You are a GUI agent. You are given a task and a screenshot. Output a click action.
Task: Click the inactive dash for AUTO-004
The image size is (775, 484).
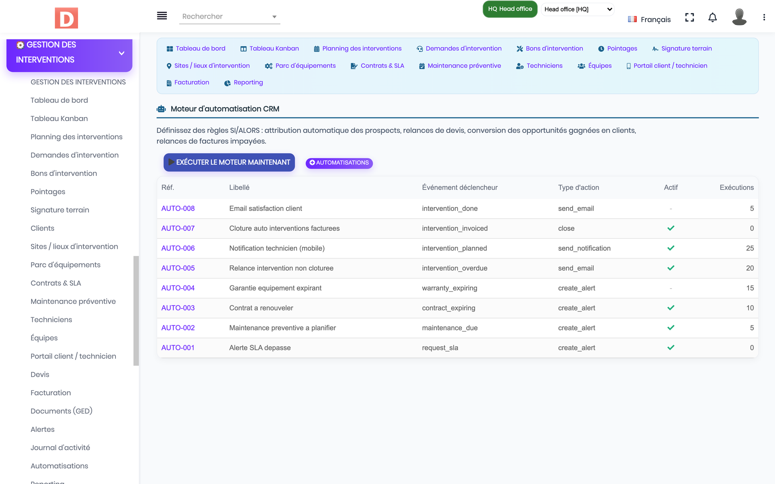(x=671, y=288)
